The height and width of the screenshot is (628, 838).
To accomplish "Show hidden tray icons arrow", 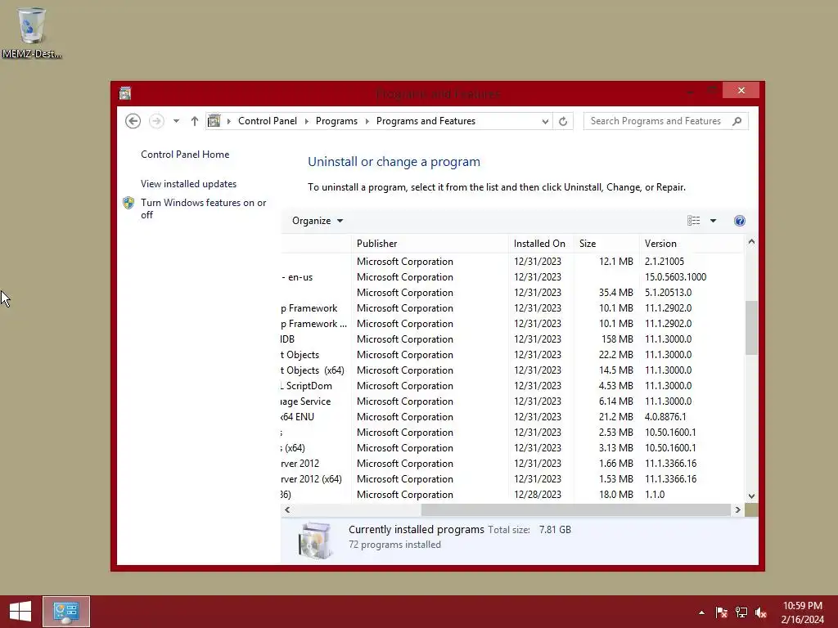I will 701,612.
